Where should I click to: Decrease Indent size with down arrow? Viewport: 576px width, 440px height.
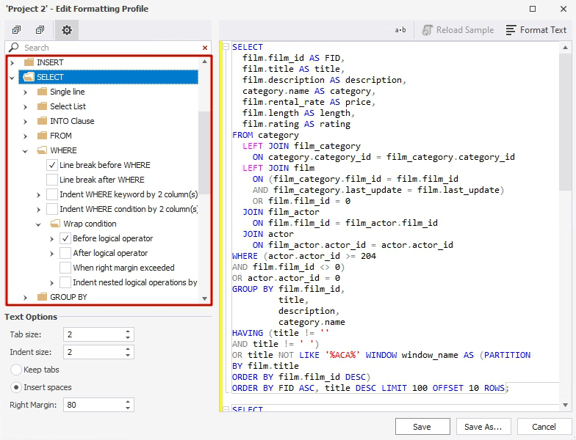click(128, 355)
